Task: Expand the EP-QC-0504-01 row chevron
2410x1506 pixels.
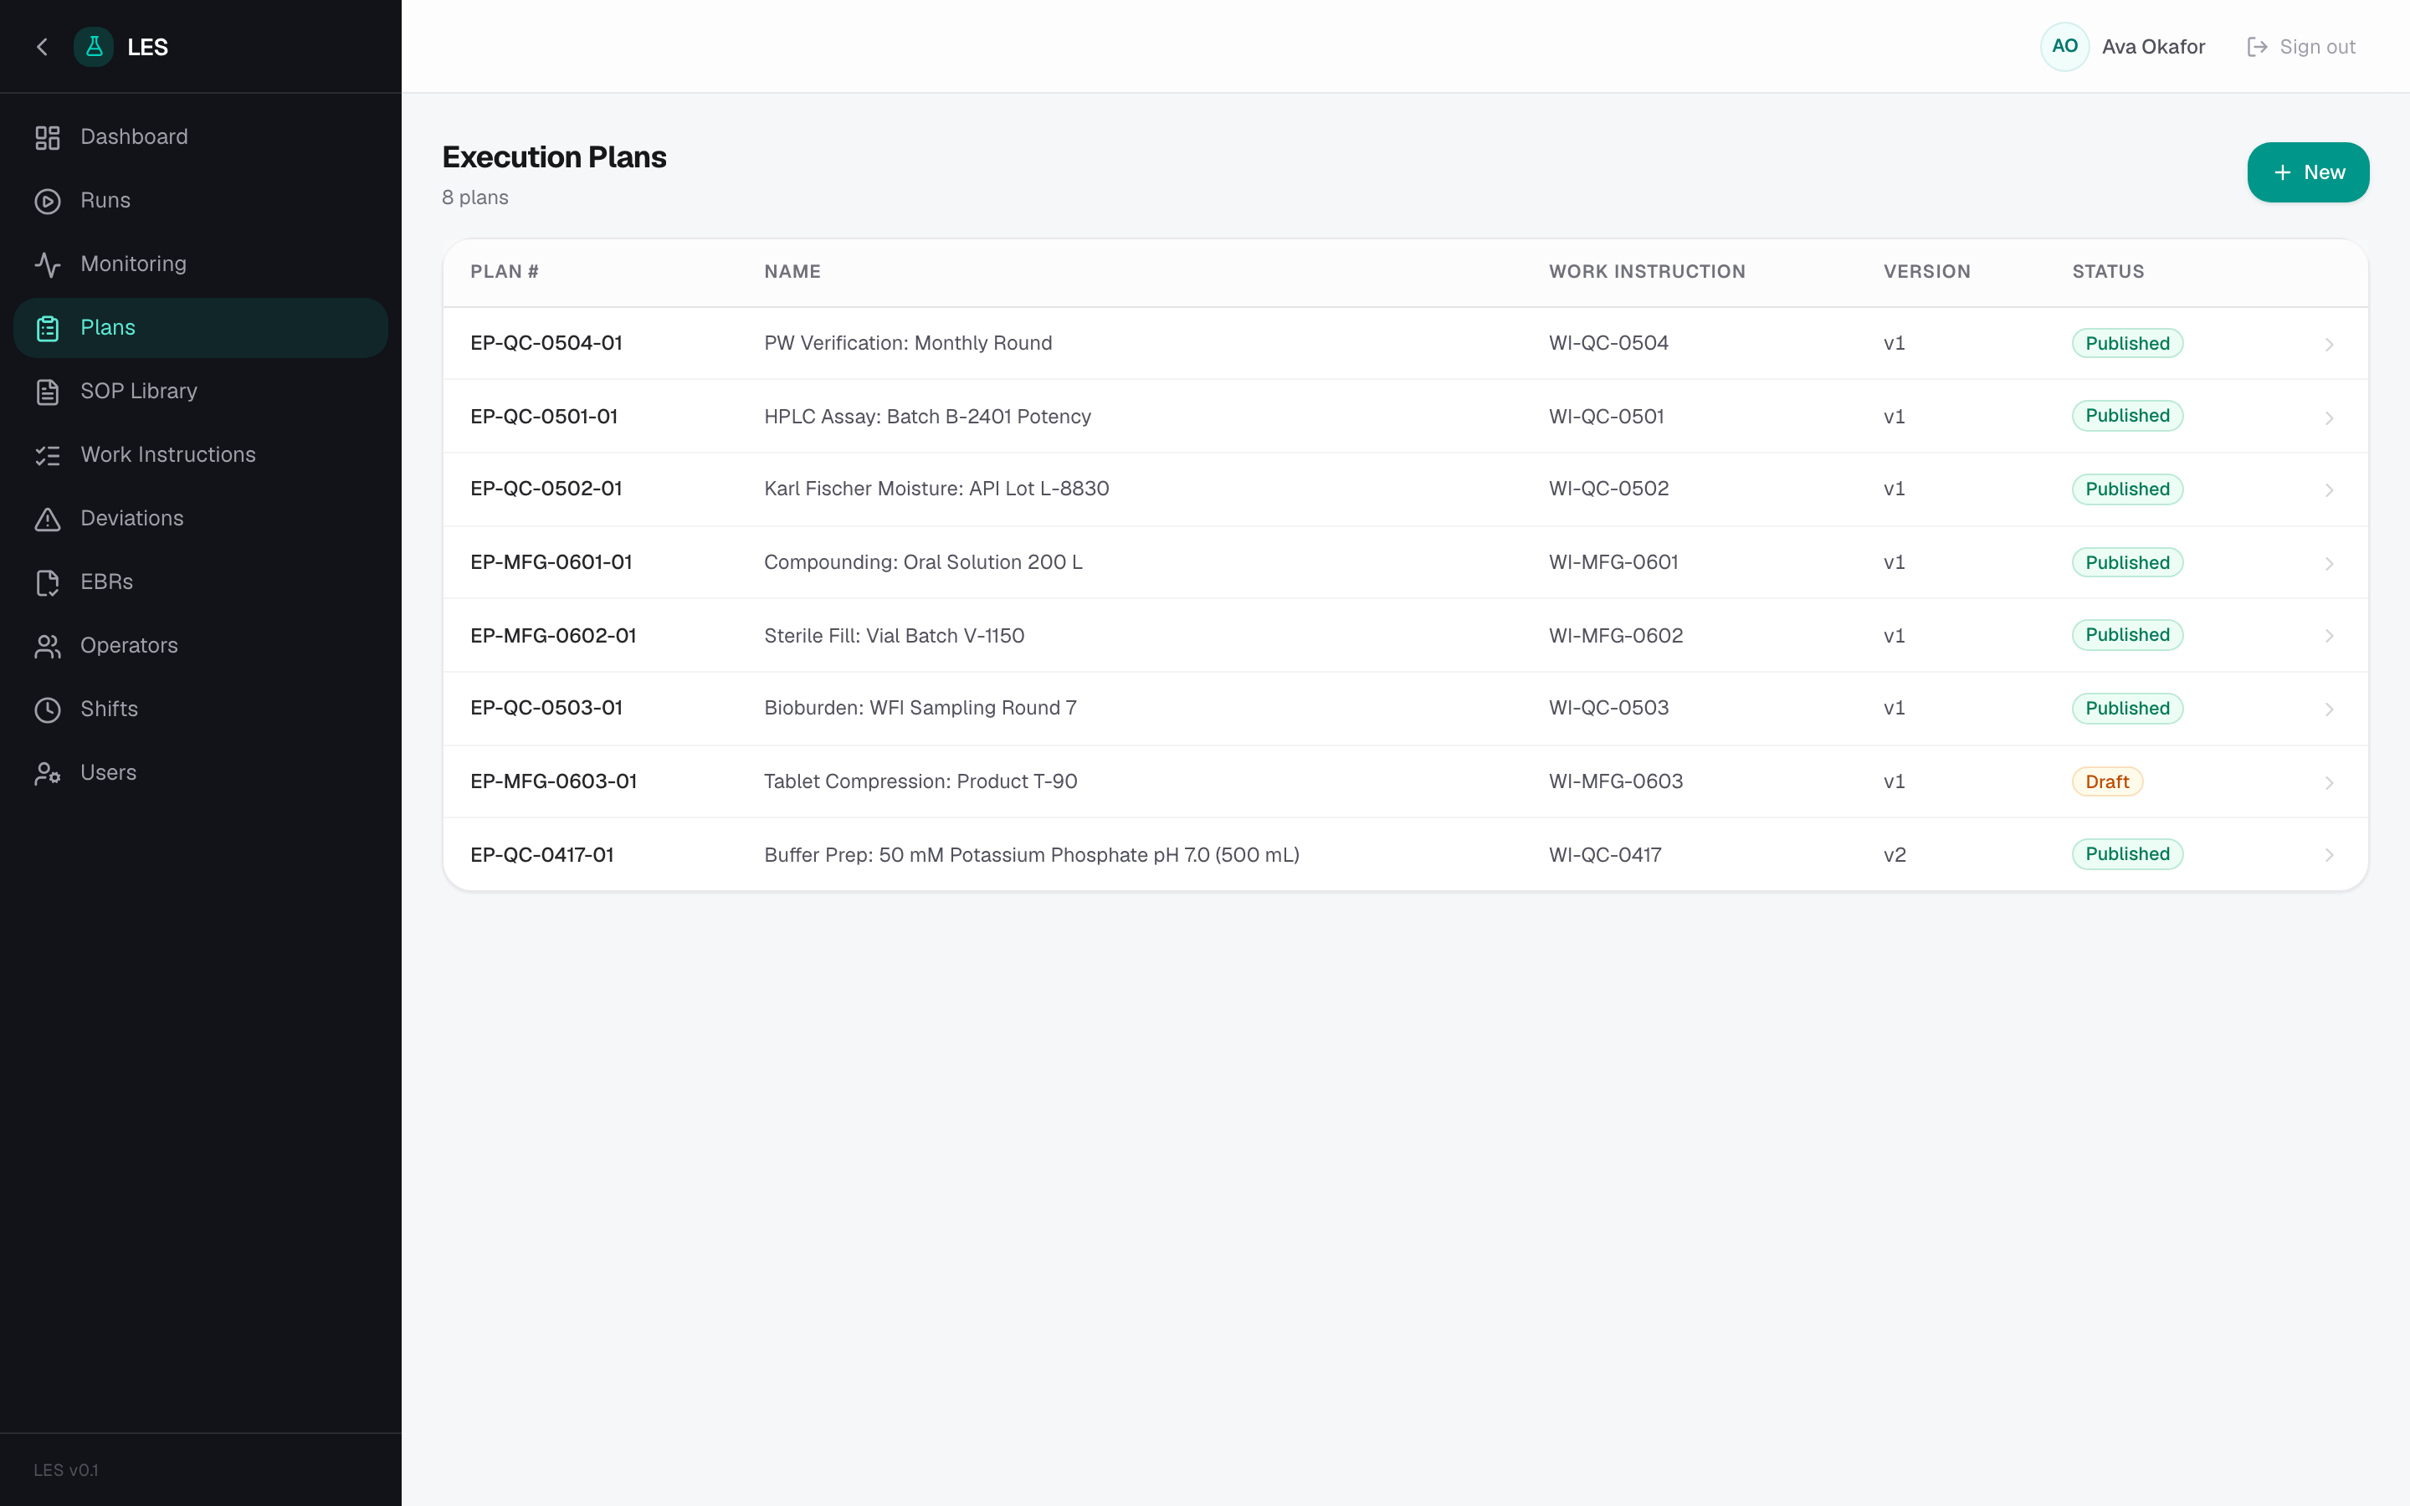Action: 2328,345
